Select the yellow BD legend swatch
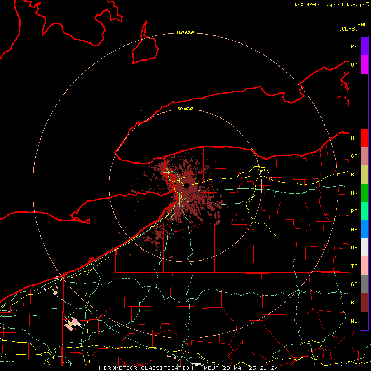 click(364, 175)
